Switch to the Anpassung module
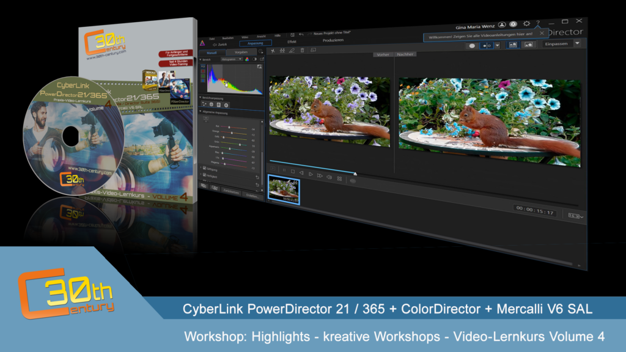The width and height of the screenshot is (626, 352). click(x=256, y=43)
